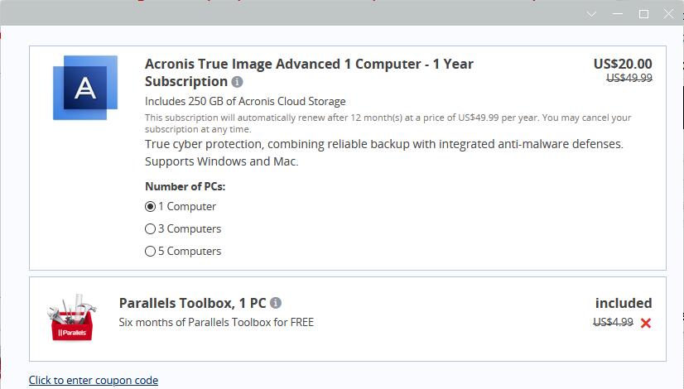Open info icon next to Subscription title

click(x=237, y=82)
